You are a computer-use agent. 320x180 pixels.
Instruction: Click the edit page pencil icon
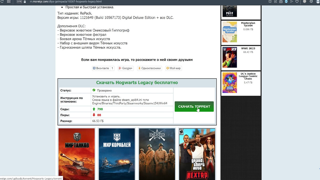pos(275,1)
